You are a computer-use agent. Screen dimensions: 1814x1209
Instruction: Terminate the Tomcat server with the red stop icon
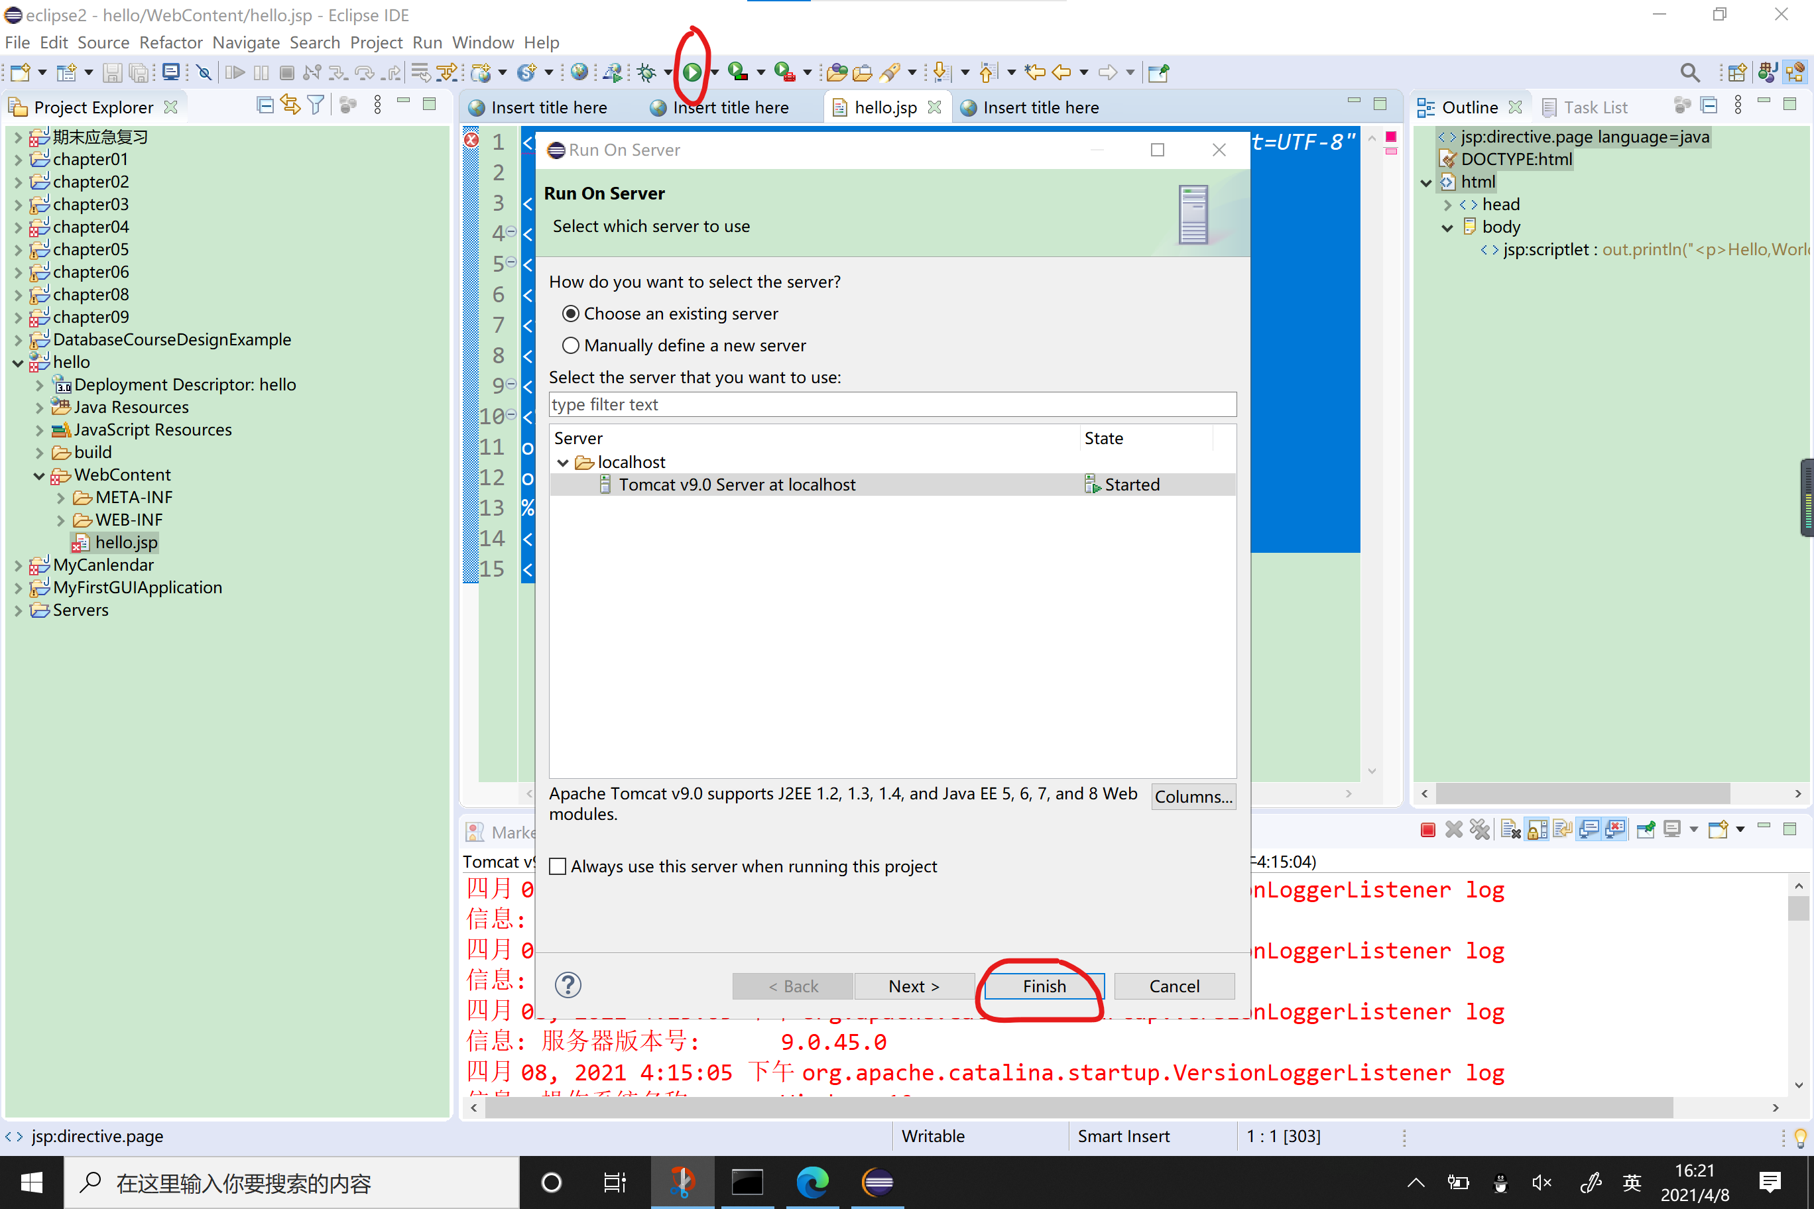point(1427,829)
